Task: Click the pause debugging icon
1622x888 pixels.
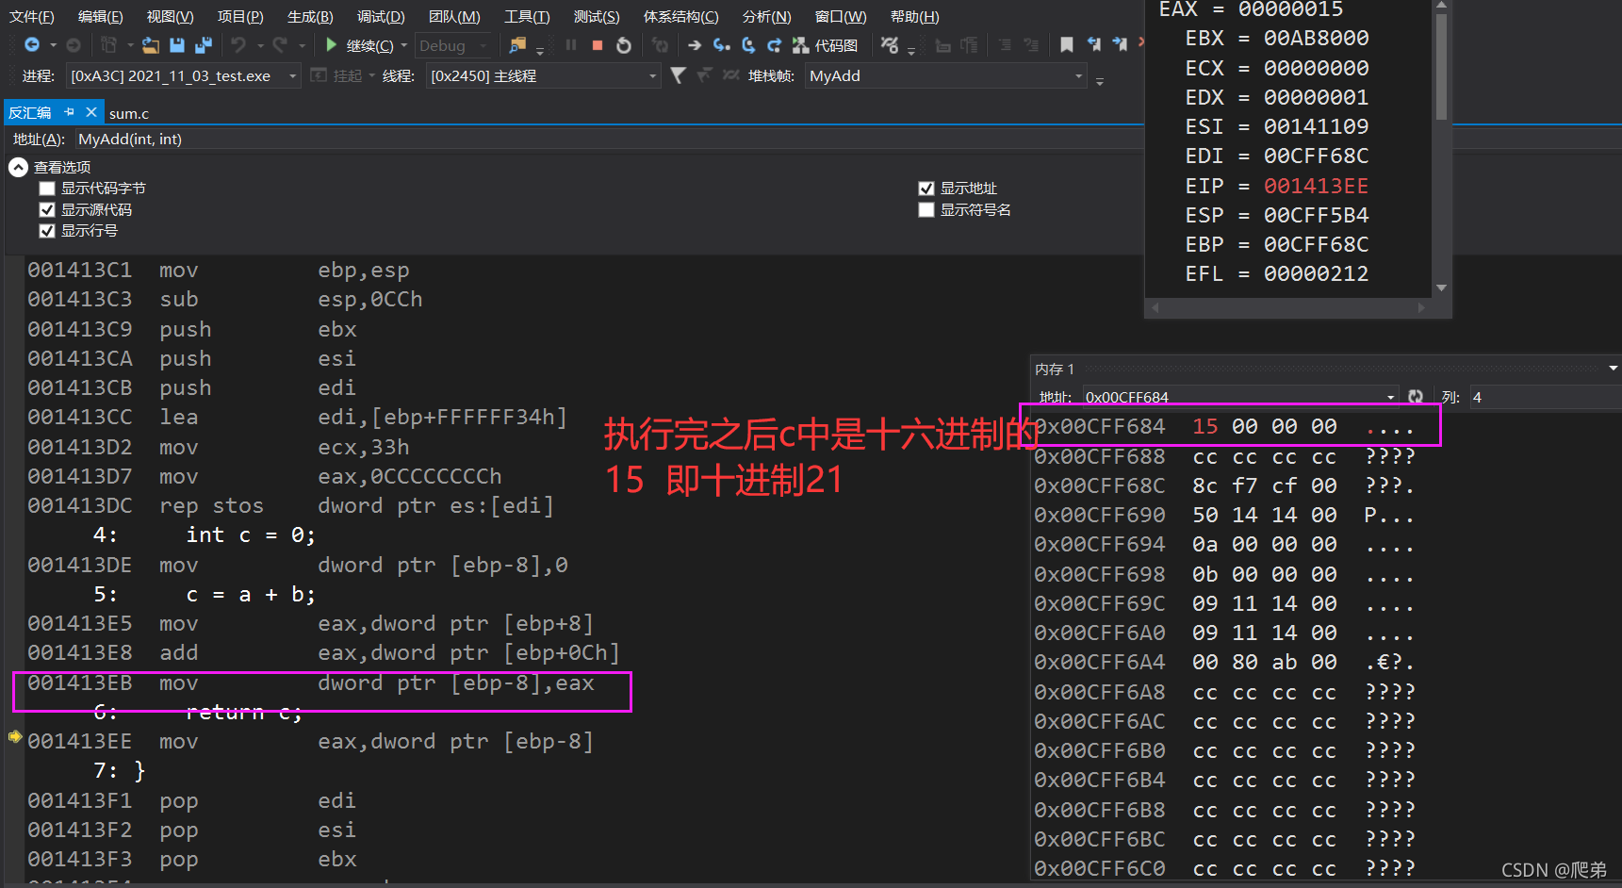Action: 571,45
